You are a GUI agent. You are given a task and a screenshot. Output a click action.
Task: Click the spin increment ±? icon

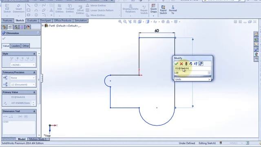pos(196,64)
